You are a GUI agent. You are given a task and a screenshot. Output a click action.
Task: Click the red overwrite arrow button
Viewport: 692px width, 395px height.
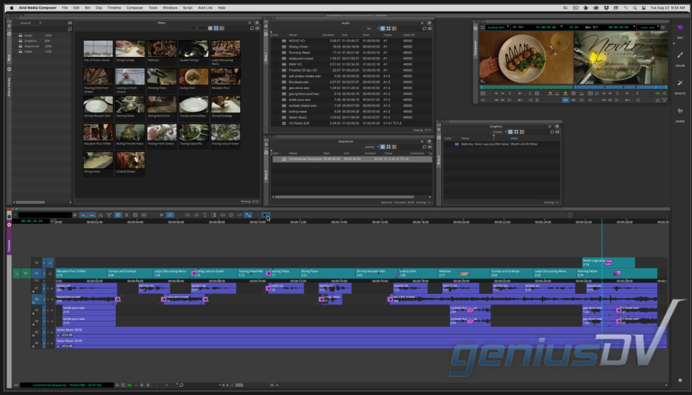[557, 93]
